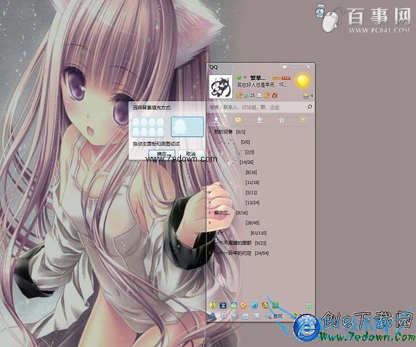Cancel the background fill dialog
The width and height of the screenshot is (416, 347).
click(x=191, y=153)
